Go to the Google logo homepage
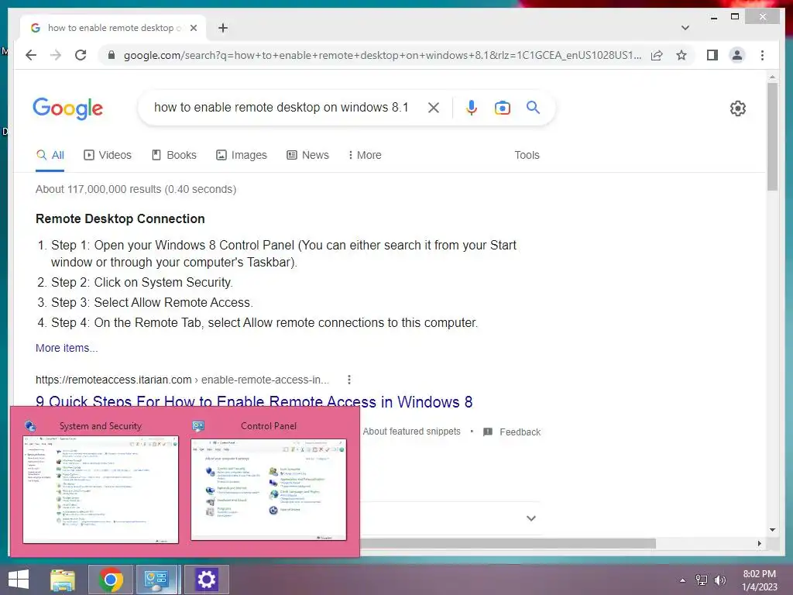This screenshot has height=595, width=793. click(x=68, y=108)
